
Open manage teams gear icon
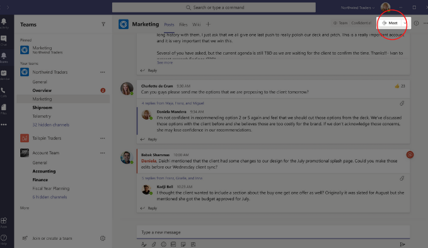click(x=103, y=238)
